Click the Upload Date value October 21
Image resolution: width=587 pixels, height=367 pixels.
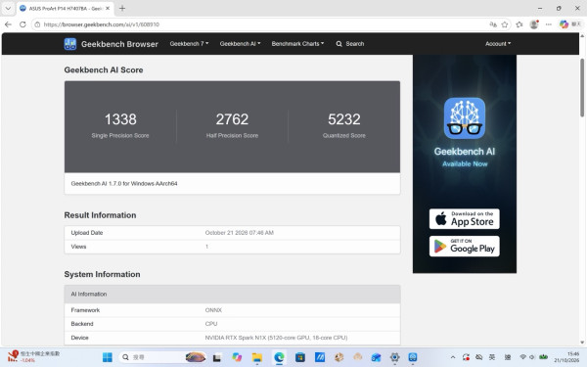click(x=240, y=233)
